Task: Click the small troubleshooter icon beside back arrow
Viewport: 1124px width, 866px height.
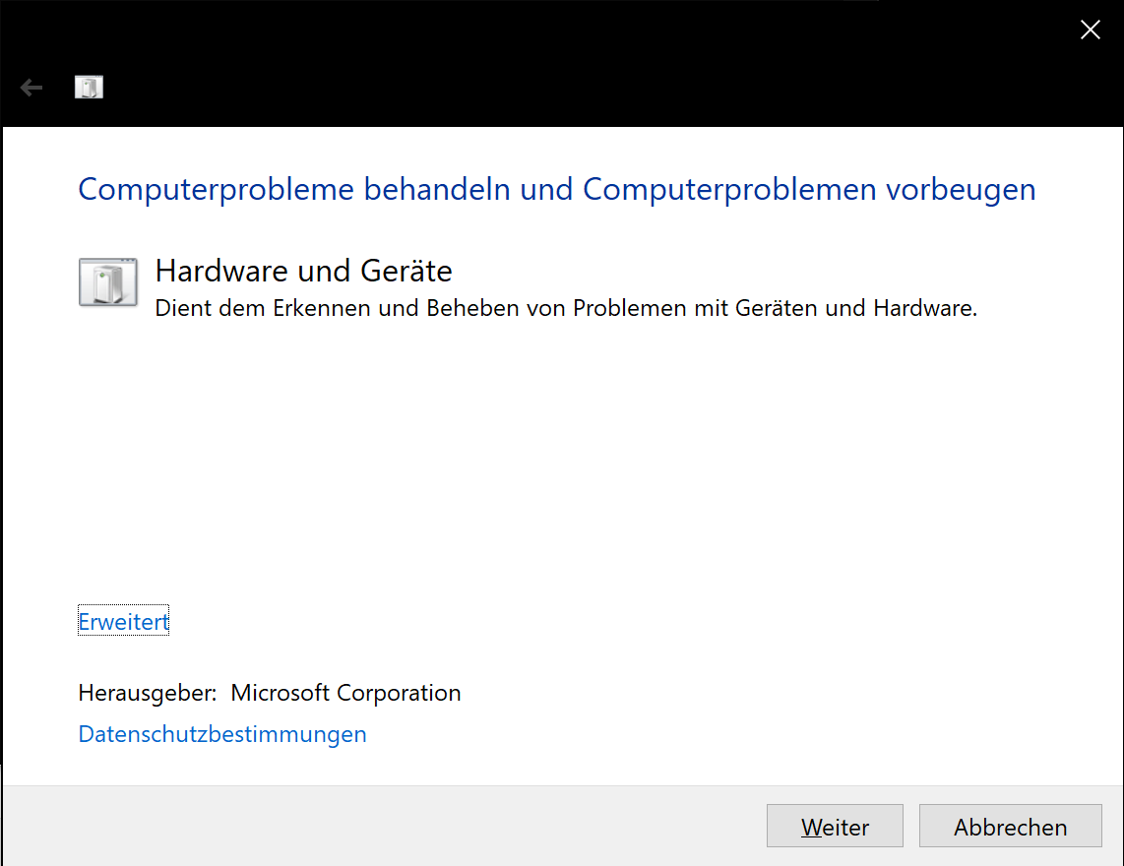Action: [89, 88]
